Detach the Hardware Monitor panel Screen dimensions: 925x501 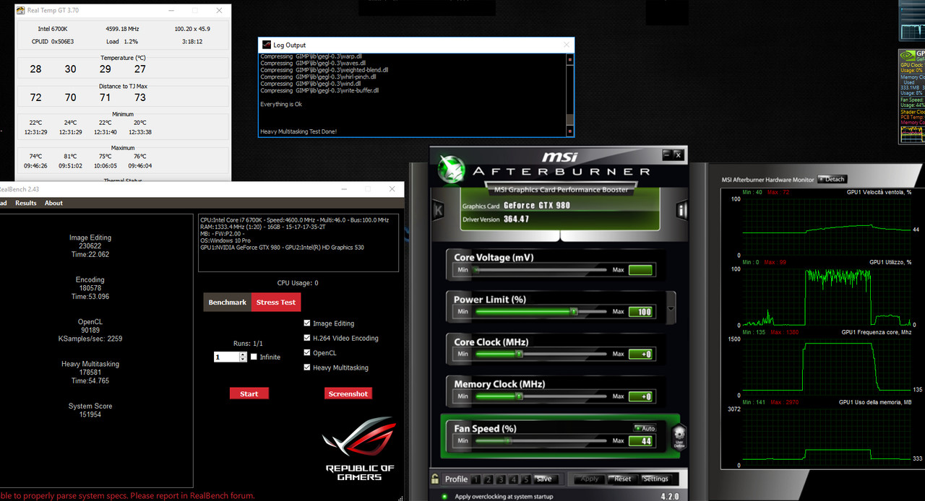pos(832,179)
